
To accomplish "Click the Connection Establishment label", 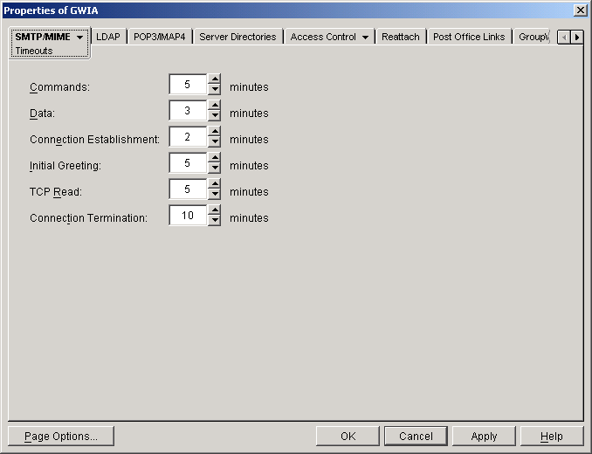I will pos(94,140).
